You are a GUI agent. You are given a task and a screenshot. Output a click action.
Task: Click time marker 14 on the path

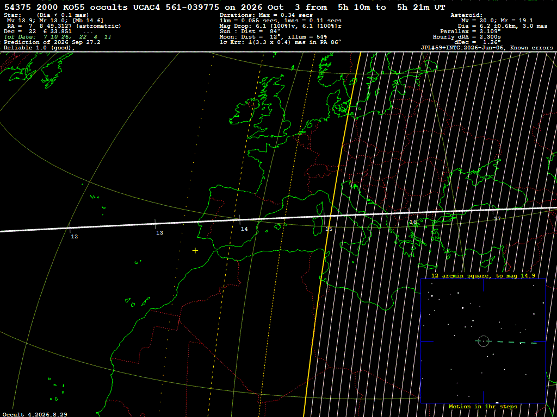[244, 229]
